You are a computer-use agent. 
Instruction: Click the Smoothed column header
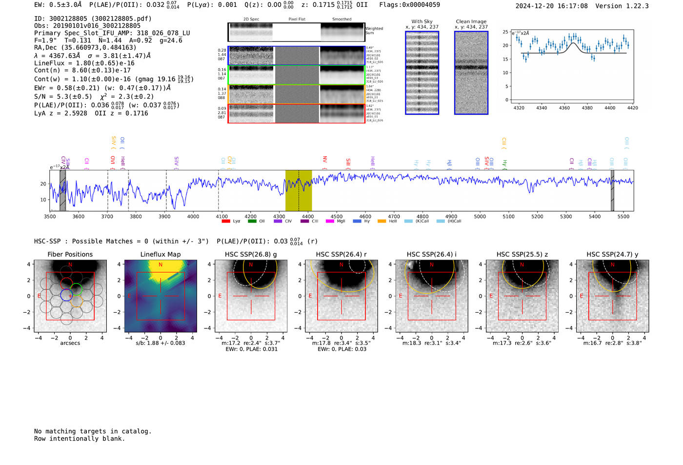[x=341, y=19]
